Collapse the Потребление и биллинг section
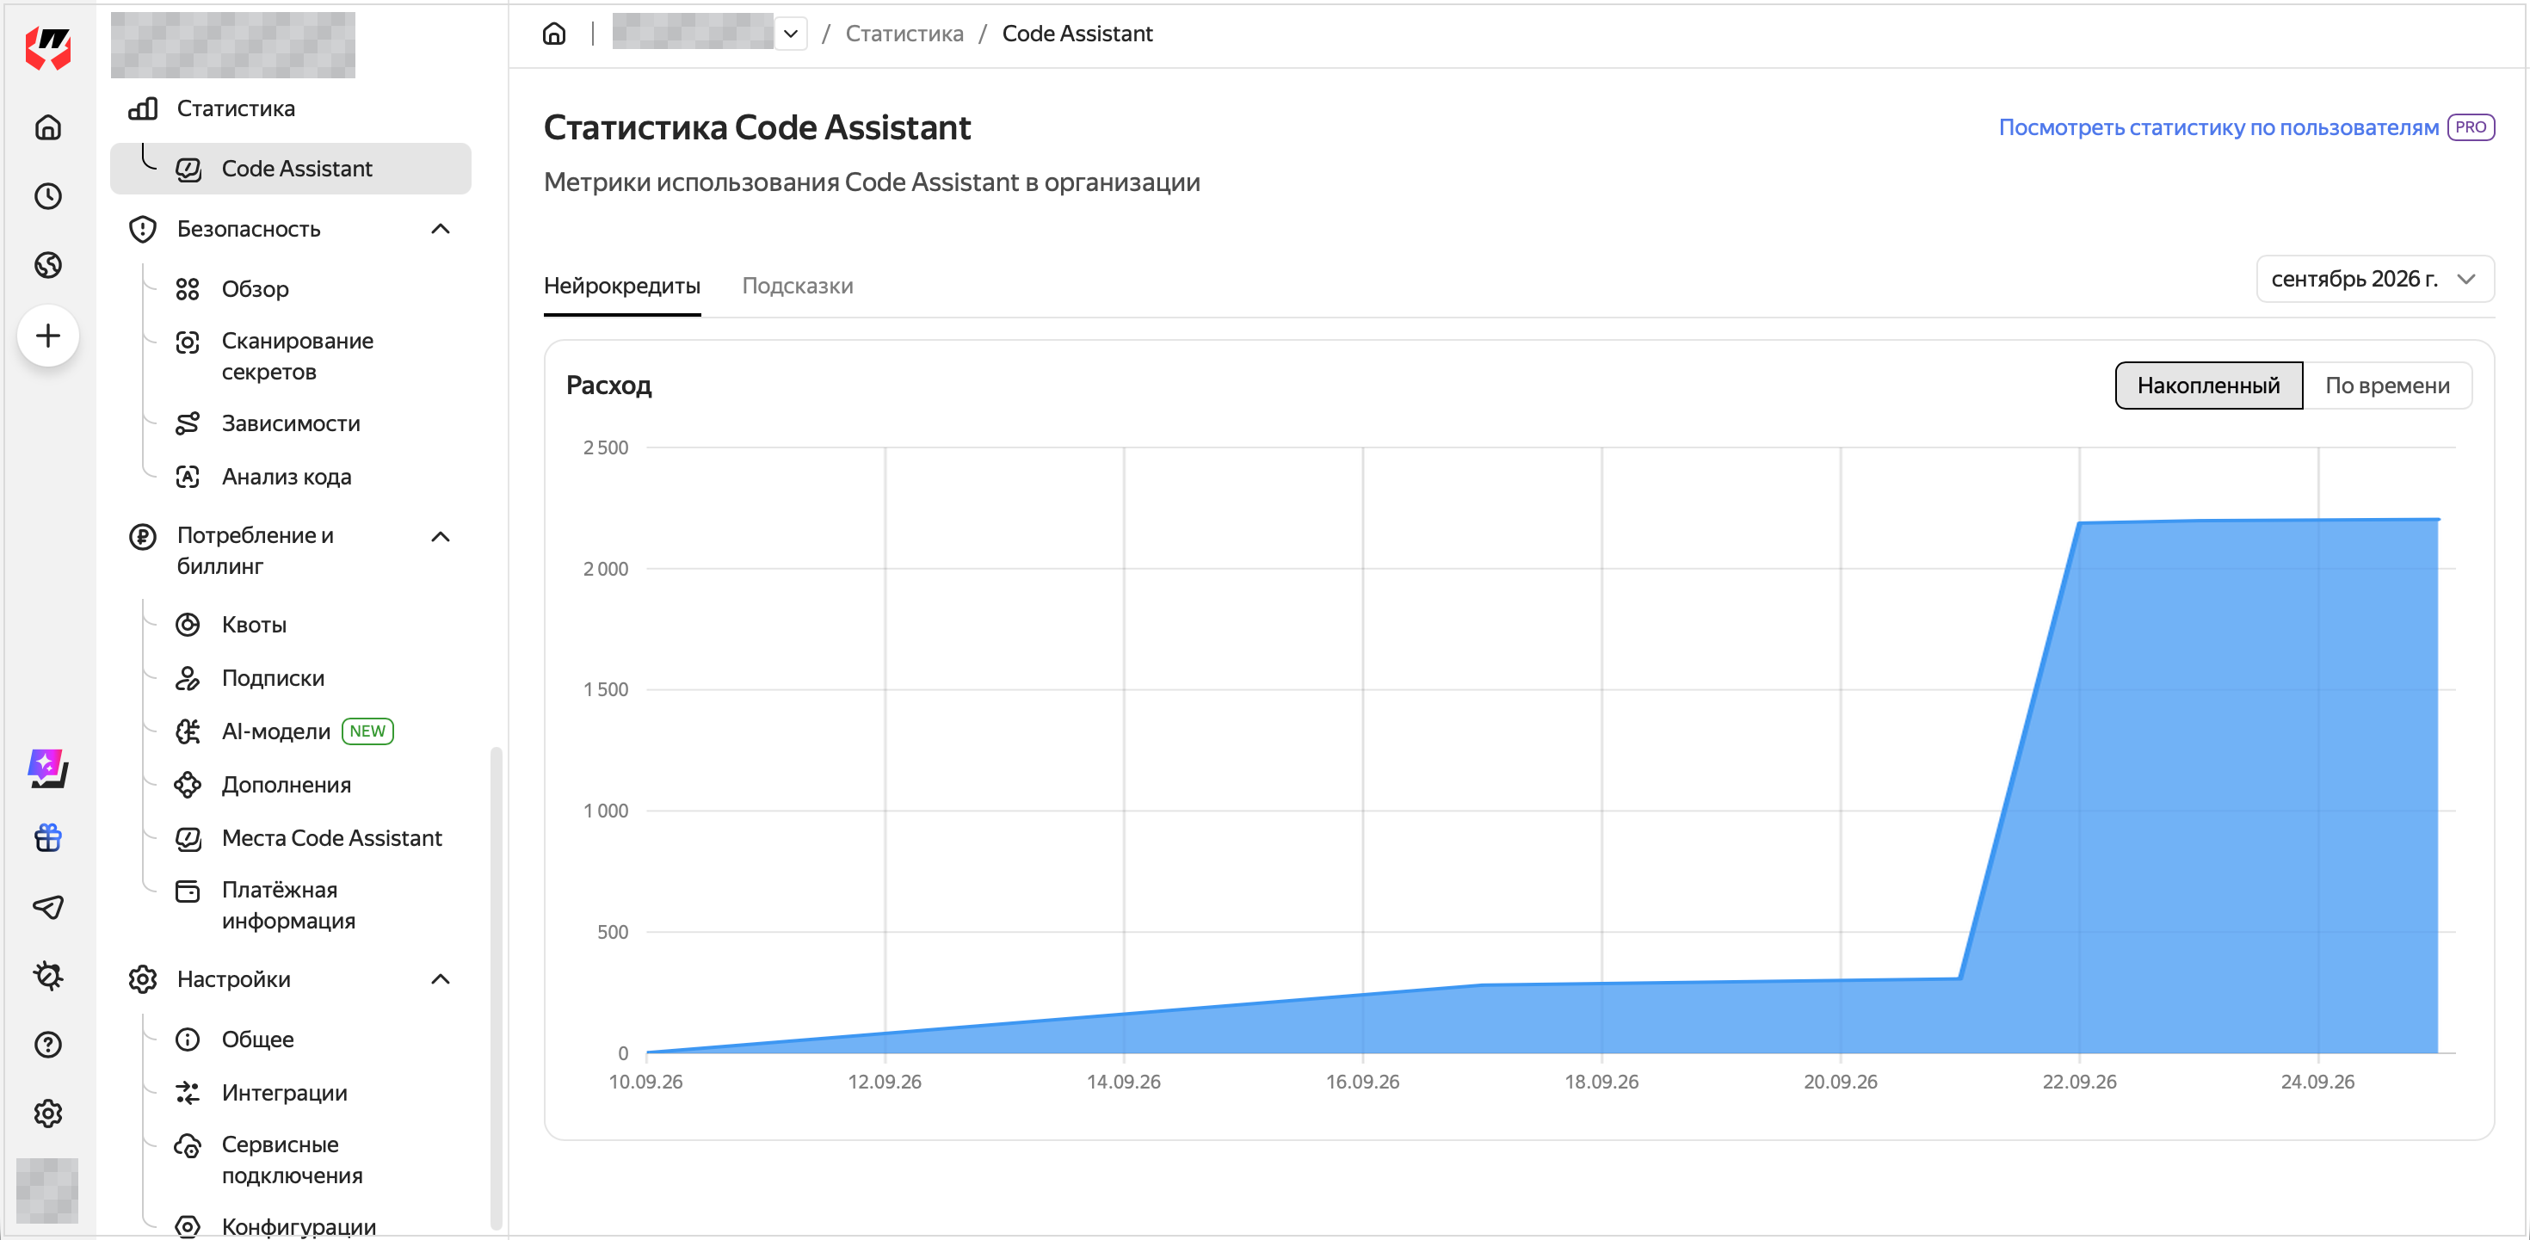 tap(440, 536)
